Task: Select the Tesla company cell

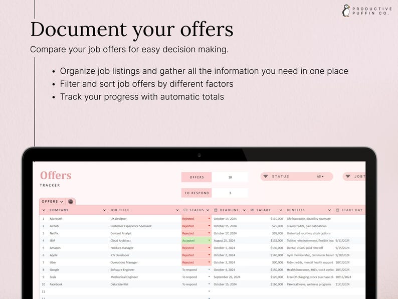Action: [x=78, y=277]
